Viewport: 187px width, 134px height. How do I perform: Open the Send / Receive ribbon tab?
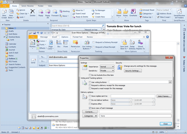tap(27, 6)
